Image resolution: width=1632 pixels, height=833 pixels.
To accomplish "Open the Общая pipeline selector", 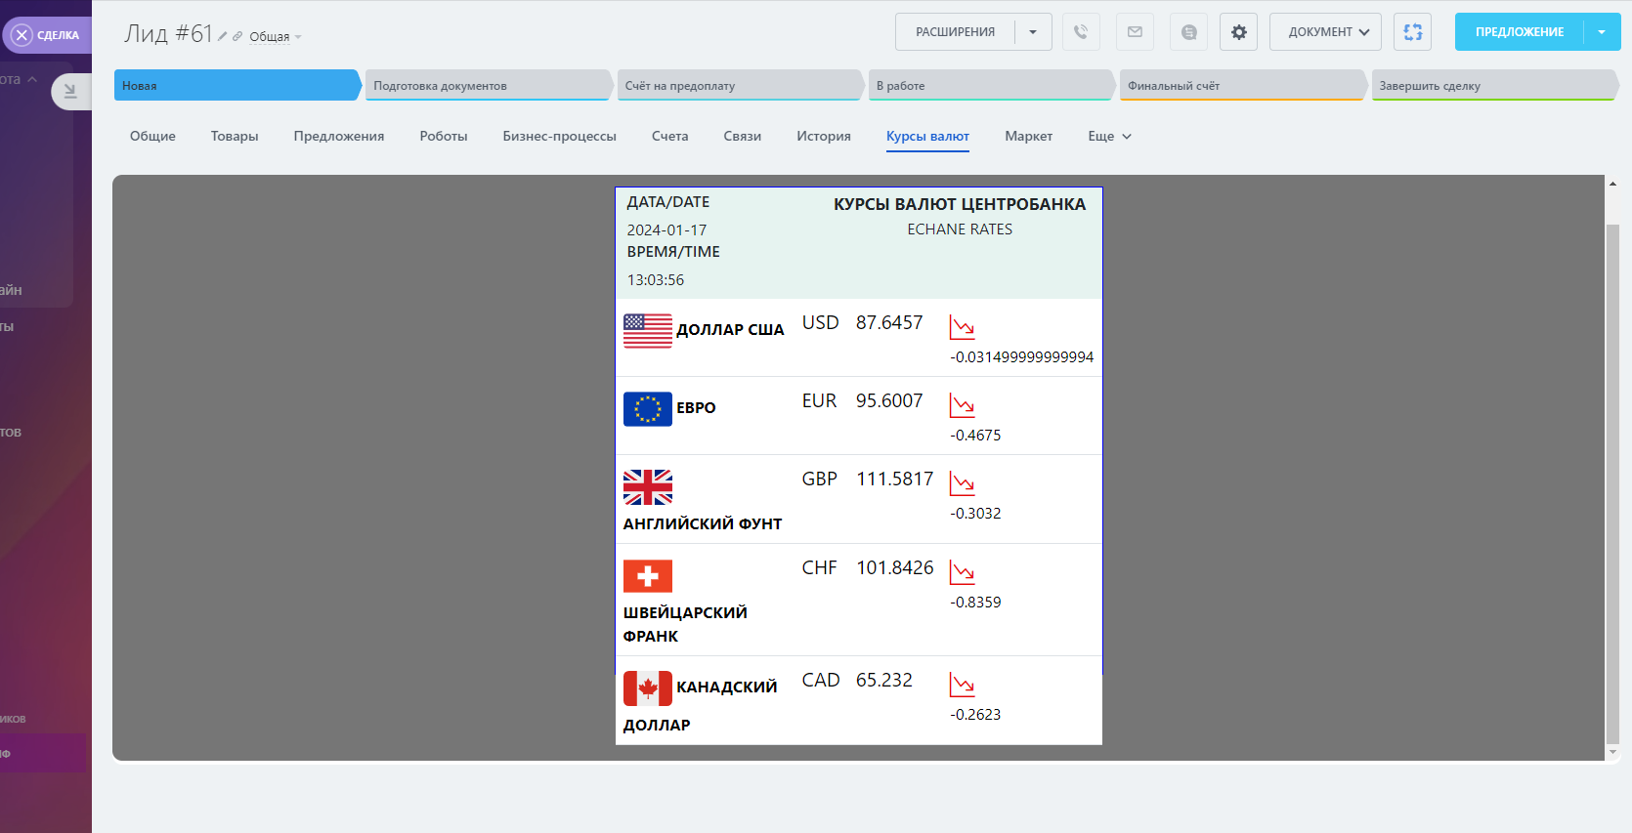I will 275,37.
